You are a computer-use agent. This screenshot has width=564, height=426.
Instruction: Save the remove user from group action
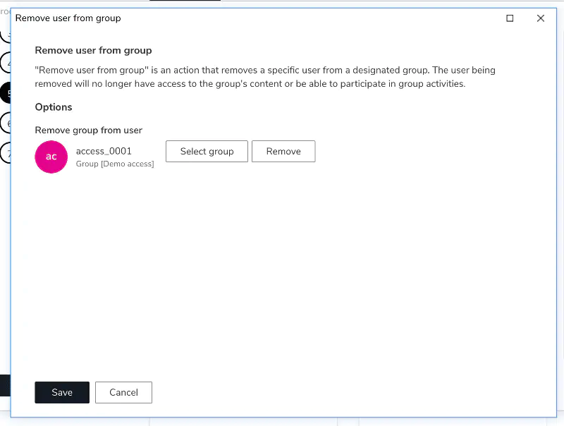(62, 393)
